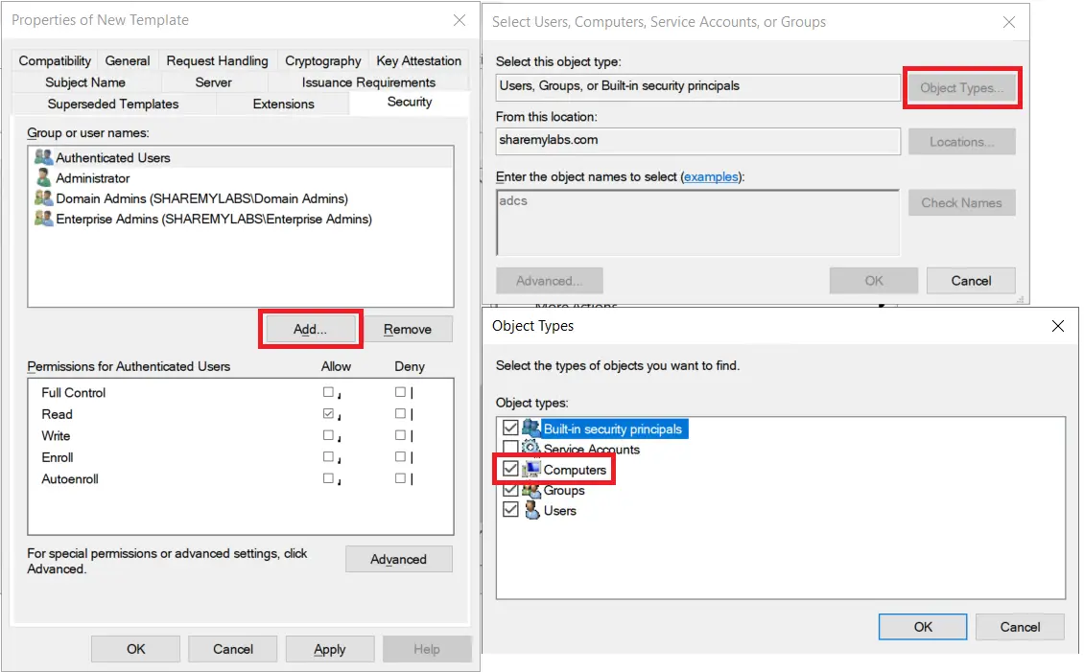The width and height of the screenshot is (1084, 672).
Task: Enable the Service Accounts checkbox
Action: click(509, 449)
